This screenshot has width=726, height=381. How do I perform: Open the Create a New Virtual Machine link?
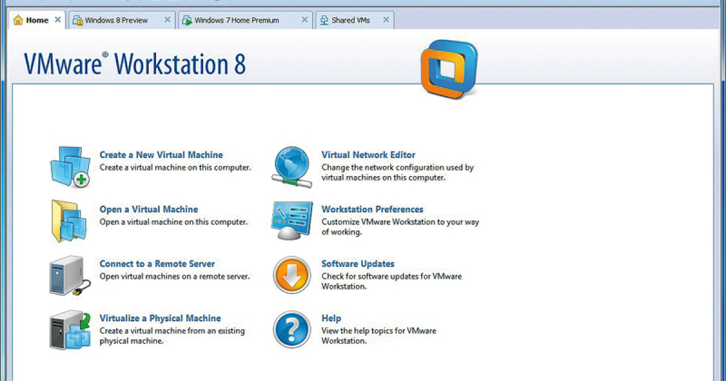click(161, 155)
